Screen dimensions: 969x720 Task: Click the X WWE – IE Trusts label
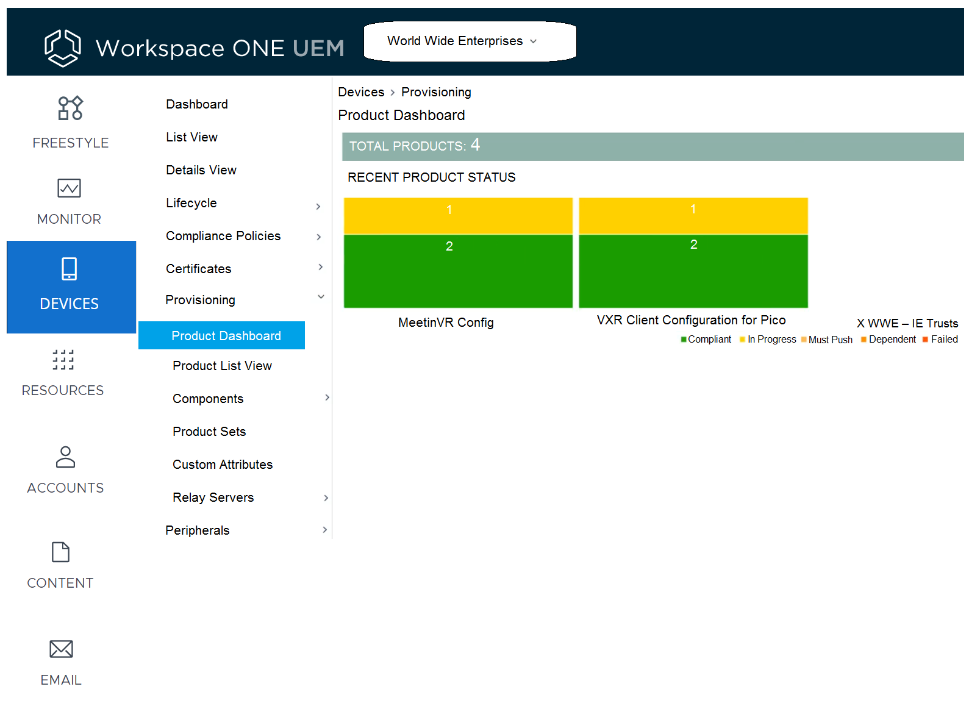[907, 323]
